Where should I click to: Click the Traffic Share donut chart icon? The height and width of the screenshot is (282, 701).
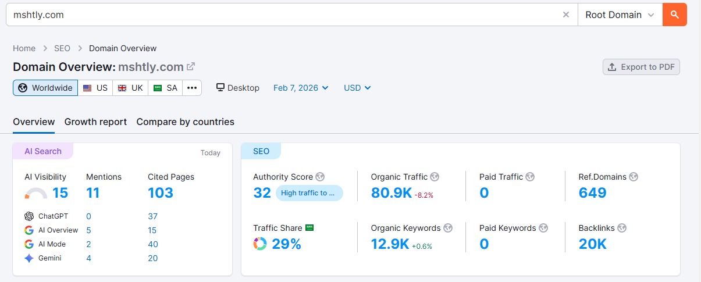pyautogui.click(x=260, y=244)
